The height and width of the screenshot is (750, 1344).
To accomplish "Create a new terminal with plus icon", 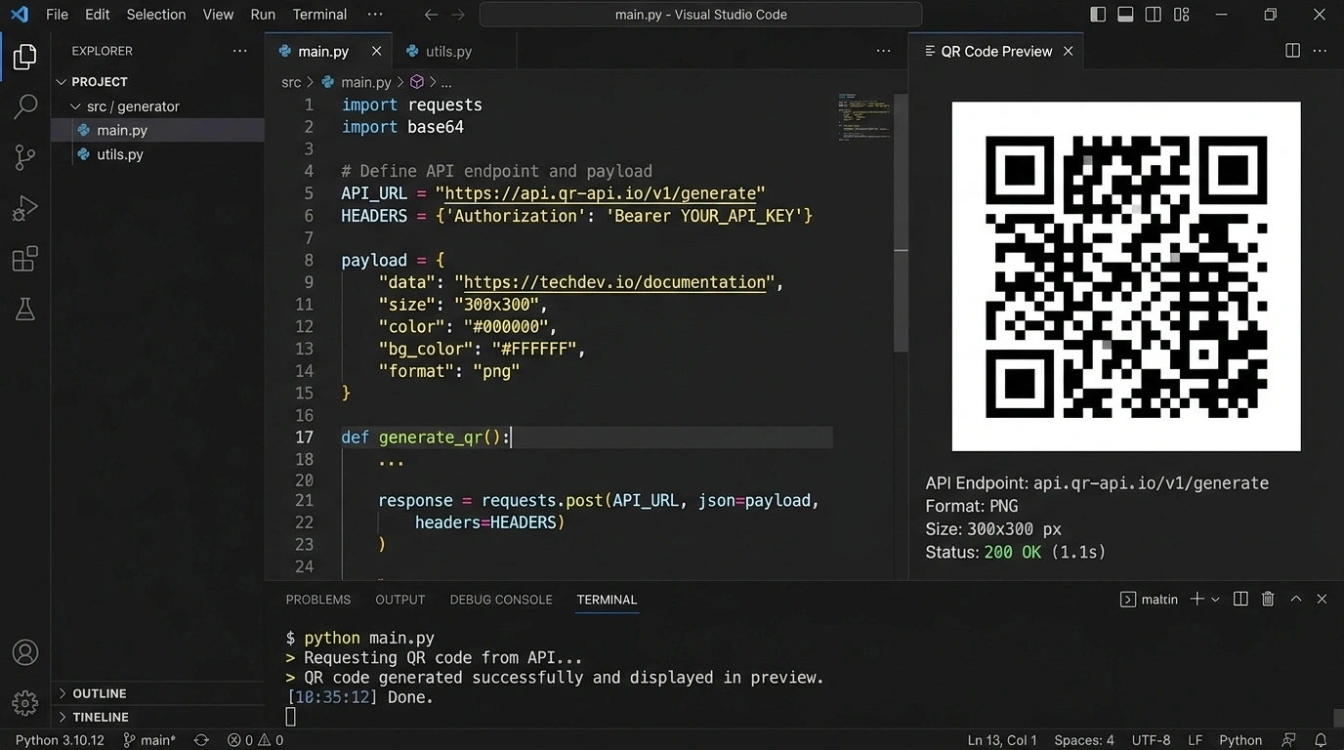I will [1197, 599].
